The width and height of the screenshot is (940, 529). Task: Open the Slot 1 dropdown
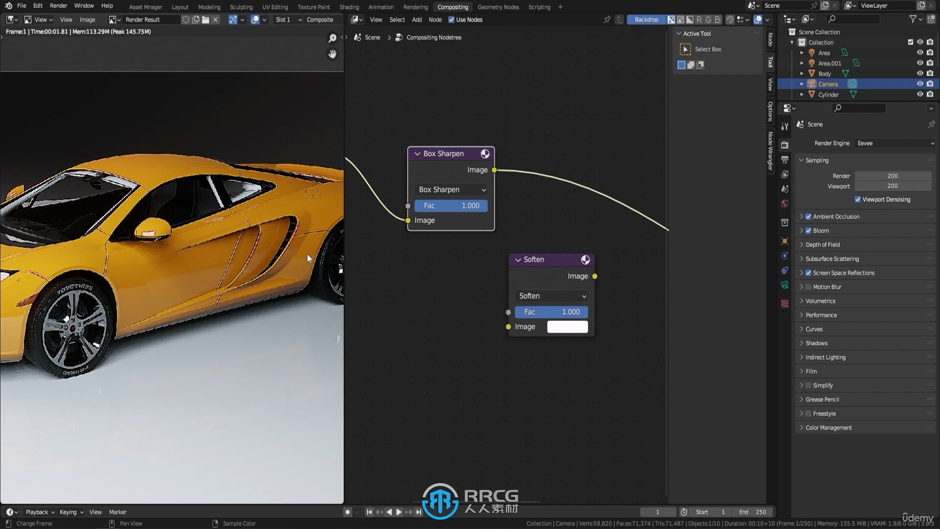click(x=288, y=20)
